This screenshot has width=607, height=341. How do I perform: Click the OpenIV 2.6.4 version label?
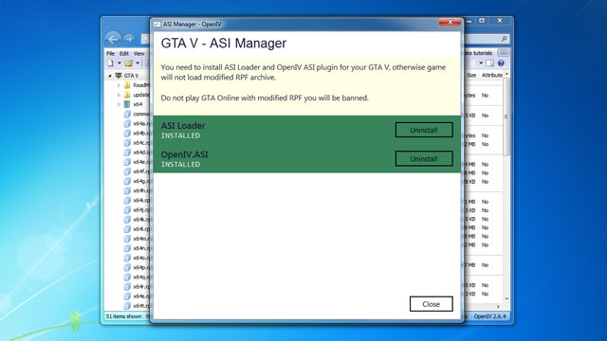click(489, 316)
